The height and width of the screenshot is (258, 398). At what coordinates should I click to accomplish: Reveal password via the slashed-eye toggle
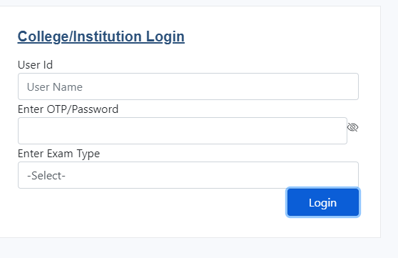(x=352, y=127)
